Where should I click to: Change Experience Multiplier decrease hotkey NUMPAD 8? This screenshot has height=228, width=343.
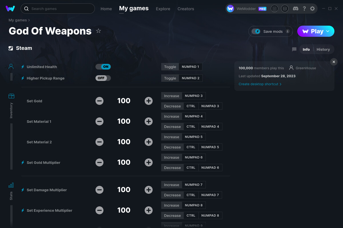[x=203, y=215]
